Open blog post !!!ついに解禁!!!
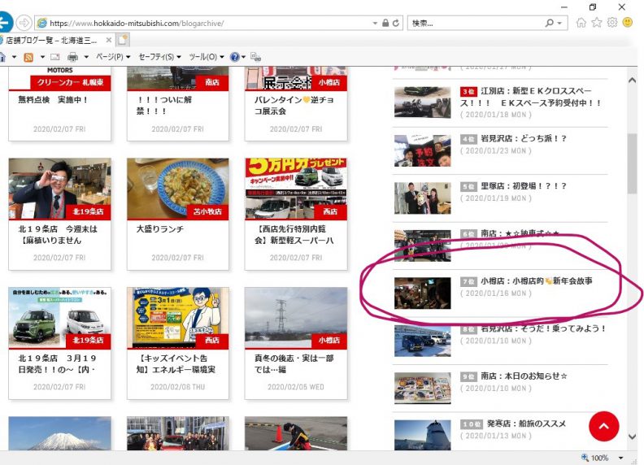Screen dimensions: 644x465 [x=164, y=105]
